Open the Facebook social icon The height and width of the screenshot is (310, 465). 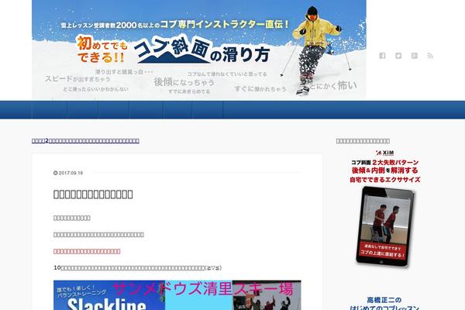click(x=382, y=56)
